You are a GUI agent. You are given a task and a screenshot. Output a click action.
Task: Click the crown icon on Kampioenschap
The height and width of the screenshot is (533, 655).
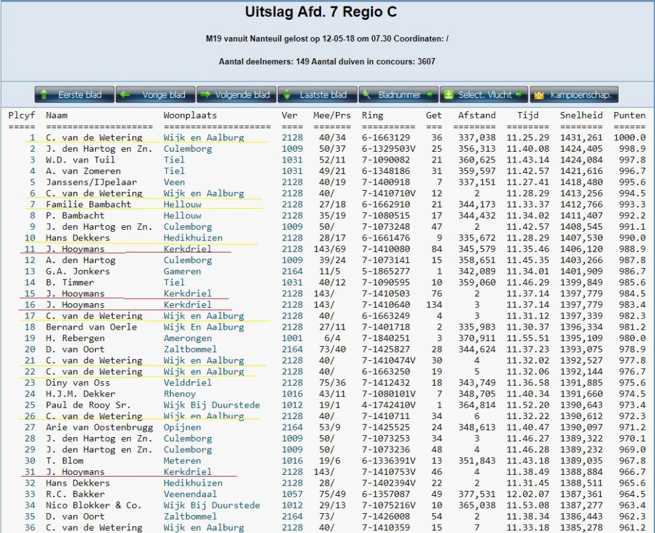point(539,95)
